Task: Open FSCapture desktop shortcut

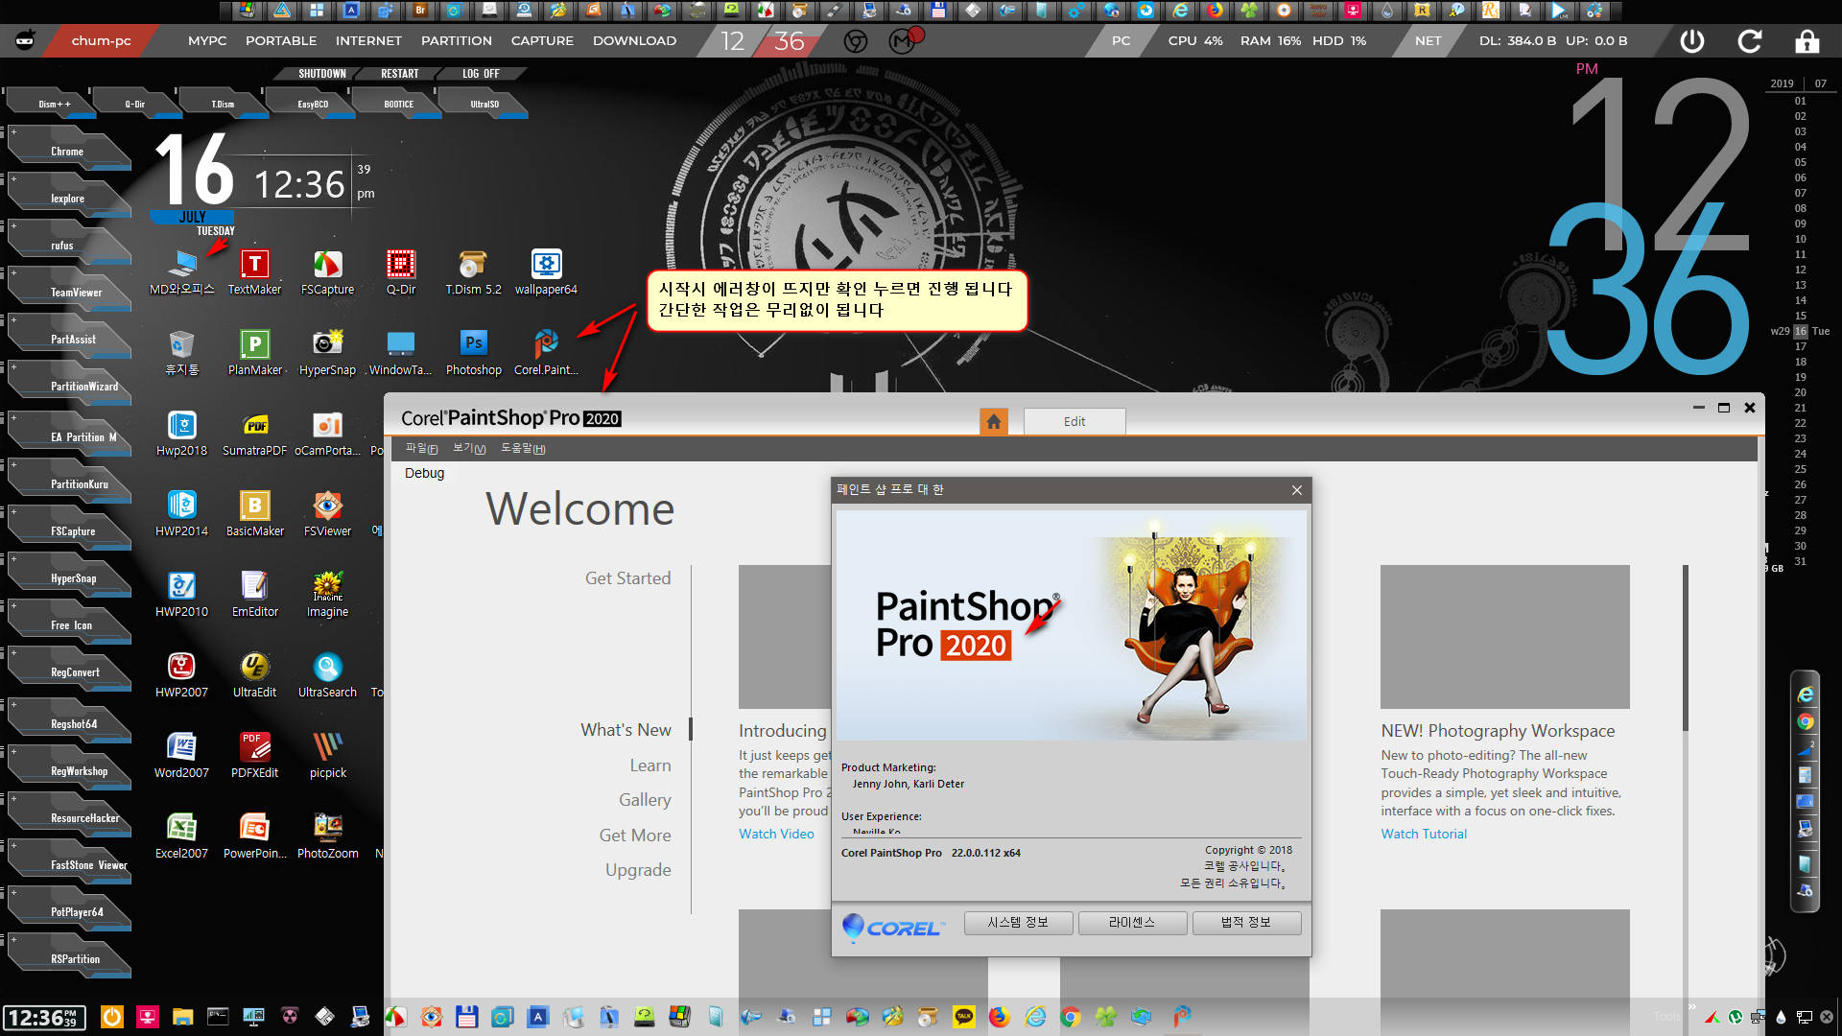Action: 327,272
